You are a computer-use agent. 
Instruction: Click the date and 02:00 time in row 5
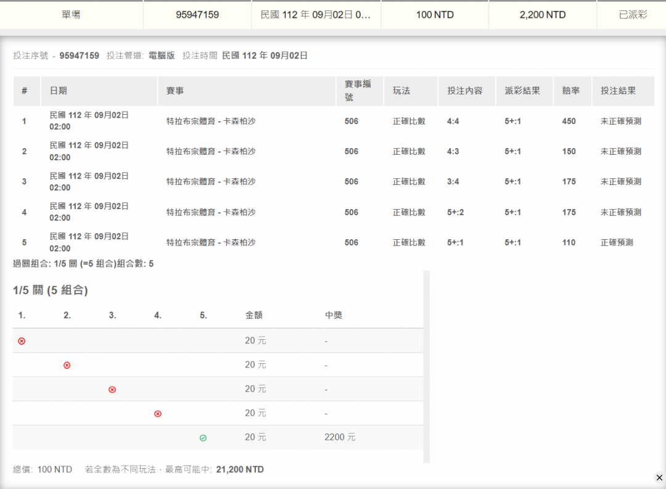pos(89,242)
